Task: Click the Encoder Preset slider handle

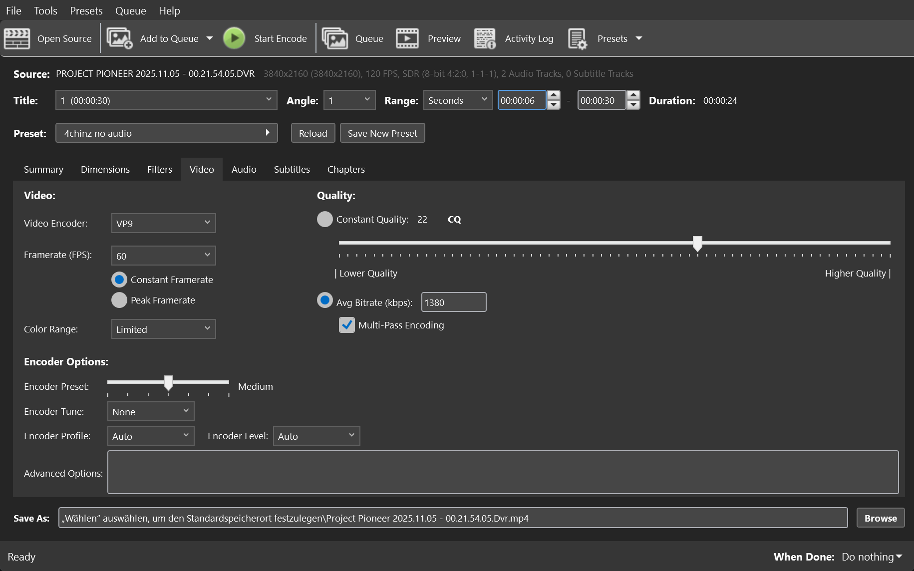Action: pos(168,383)
